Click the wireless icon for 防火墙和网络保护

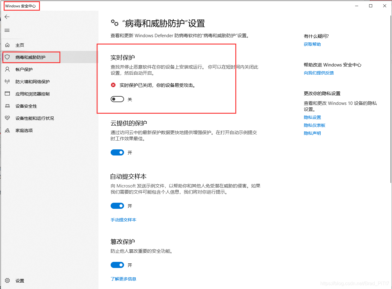click(7, 81)
